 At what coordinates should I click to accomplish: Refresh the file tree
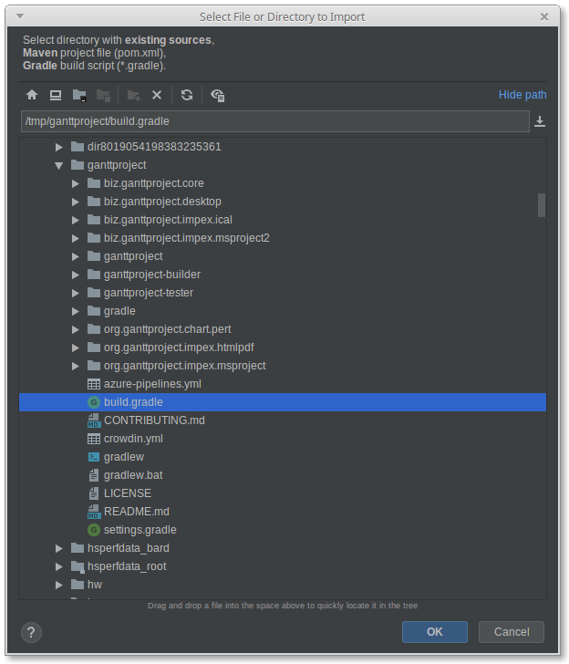coord(187,95)
